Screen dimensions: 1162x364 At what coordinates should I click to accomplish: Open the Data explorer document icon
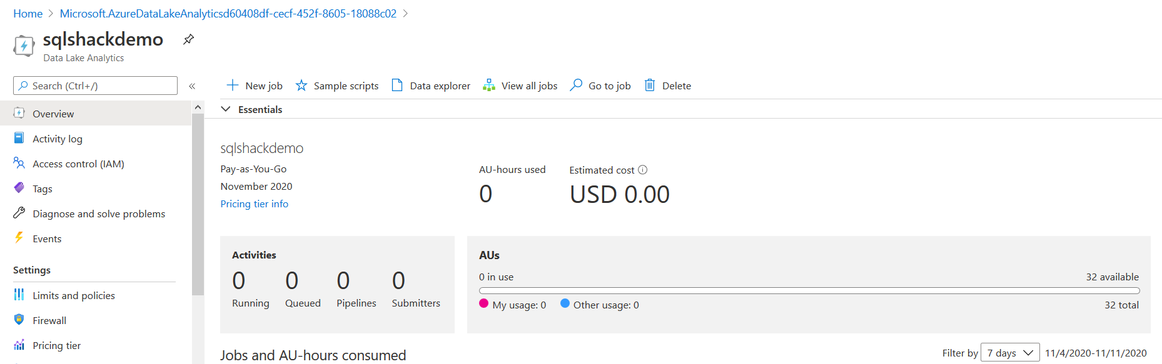pyautogui.click(x=397, y=86)
